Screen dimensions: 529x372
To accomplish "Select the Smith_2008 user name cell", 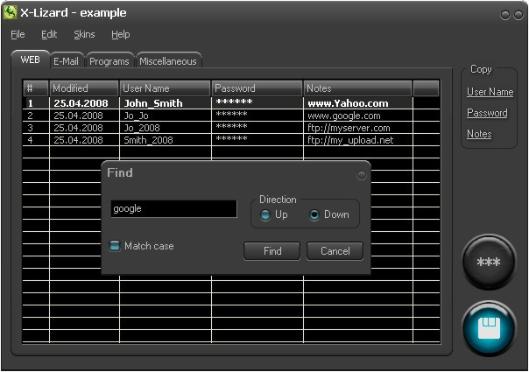I will tap(166, 140).
